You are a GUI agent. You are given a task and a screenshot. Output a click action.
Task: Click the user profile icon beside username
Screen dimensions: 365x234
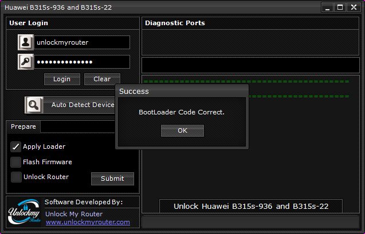[26, 42]
